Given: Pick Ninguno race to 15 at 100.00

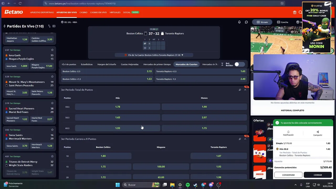Looking at the screenshot, I should [161, 167].
